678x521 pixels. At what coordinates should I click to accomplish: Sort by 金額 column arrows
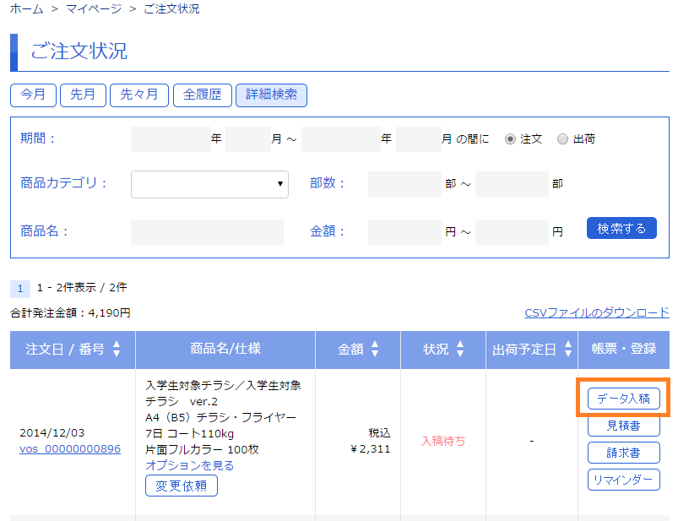coord(375,349)
